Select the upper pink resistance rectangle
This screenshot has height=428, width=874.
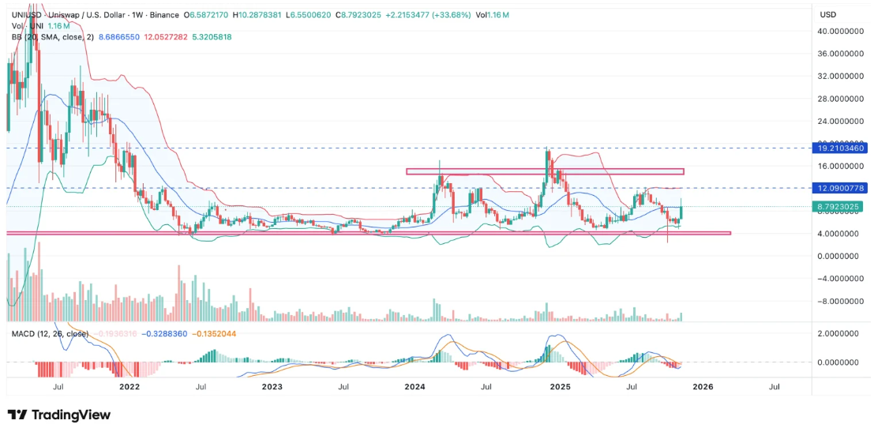(x=545, y=171)
